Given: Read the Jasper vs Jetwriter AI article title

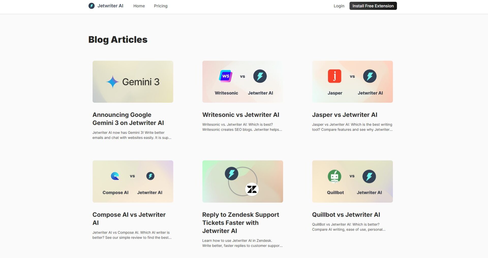Looking at the screenshot, I should (345, 115).
